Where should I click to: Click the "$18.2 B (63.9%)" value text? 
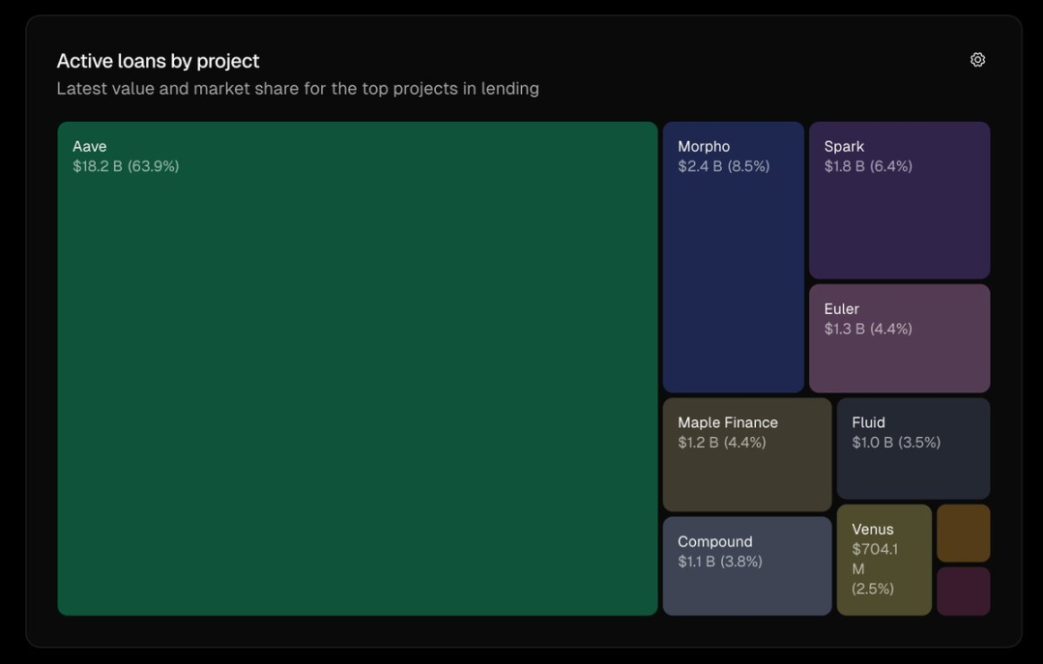[126, 166]
